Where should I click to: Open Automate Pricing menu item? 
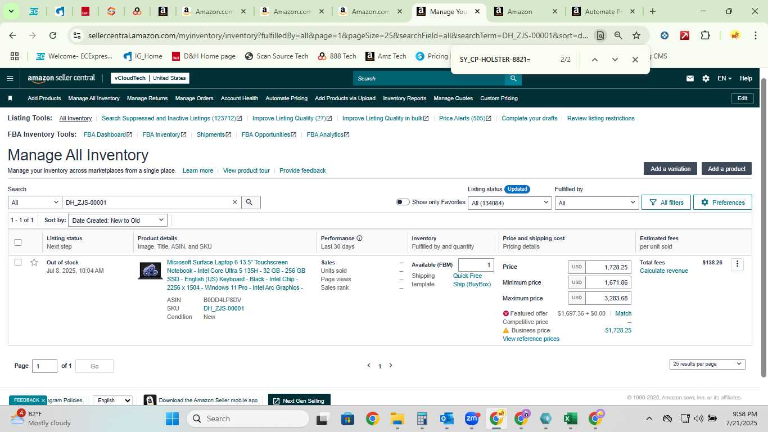(286, 98)
